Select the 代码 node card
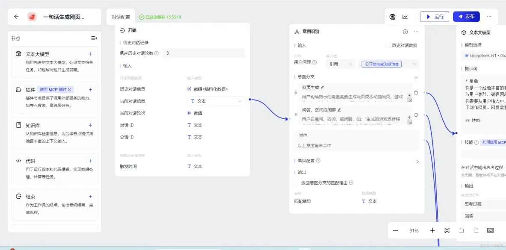Viewport: 506px width, 250px height. pyautogui.click(x=55, y=169)
